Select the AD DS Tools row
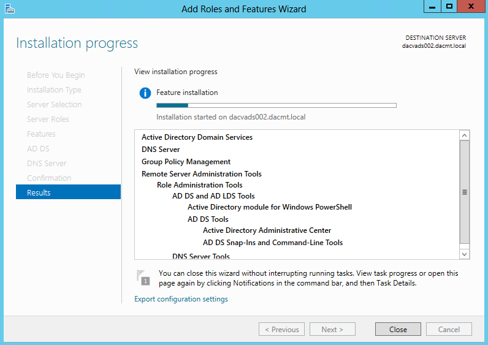This screenshot has width=488, height=345. (208, 219)
